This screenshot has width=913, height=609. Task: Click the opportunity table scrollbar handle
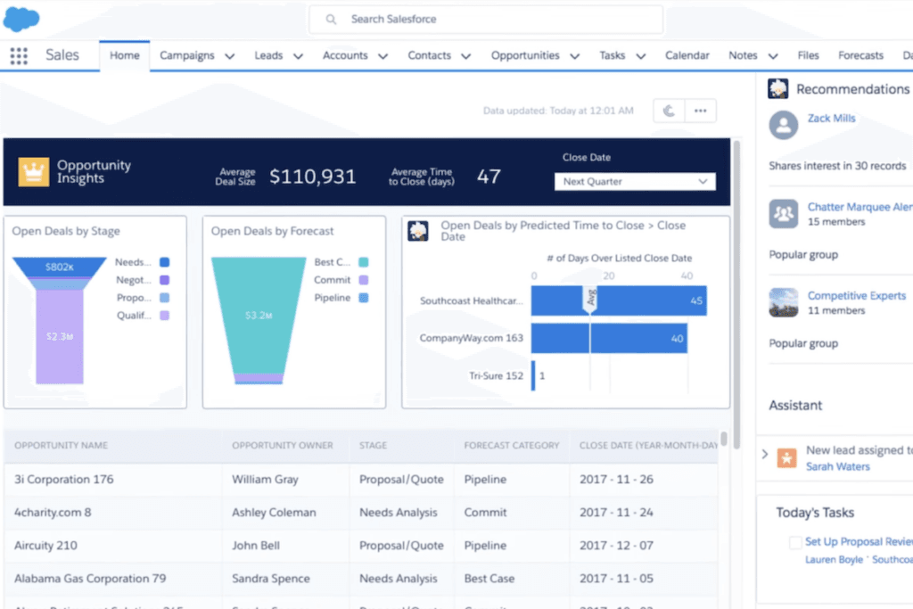point(724,439)
